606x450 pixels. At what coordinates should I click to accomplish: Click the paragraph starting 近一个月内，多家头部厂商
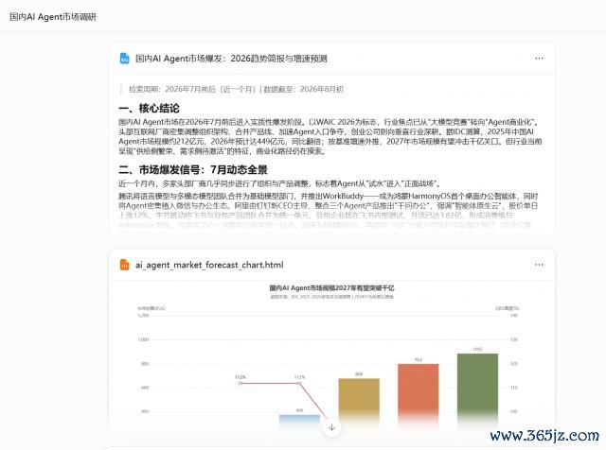[x=279, y=183]
